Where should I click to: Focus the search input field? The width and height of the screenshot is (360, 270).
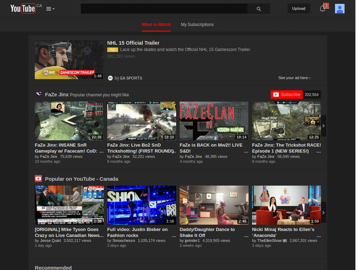pyautogui.click(x=164, y=9)
